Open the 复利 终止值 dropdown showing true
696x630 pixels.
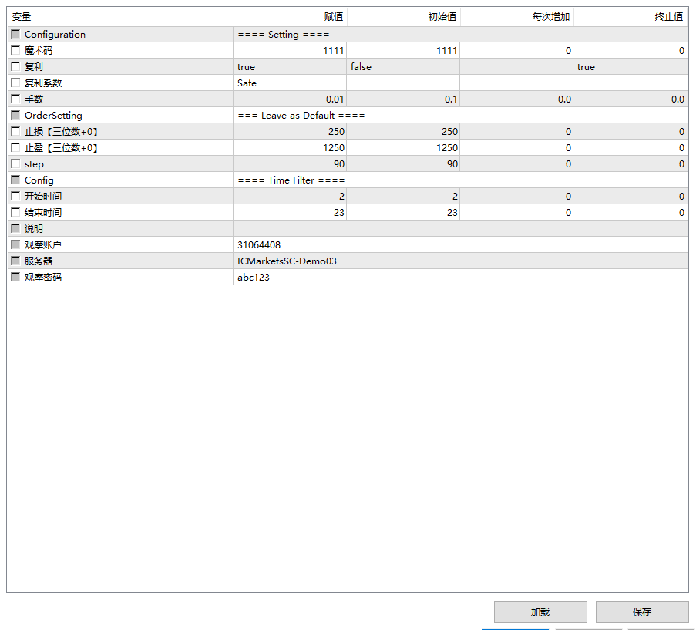pyautogui.click(x=630, y=66)
